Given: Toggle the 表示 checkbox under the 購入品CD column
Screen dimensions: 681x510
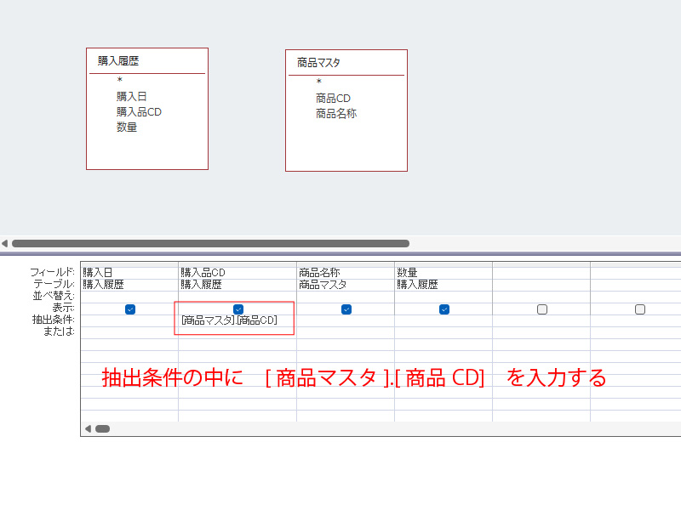Looking at the screenshot, I should (x=238, y=309).
